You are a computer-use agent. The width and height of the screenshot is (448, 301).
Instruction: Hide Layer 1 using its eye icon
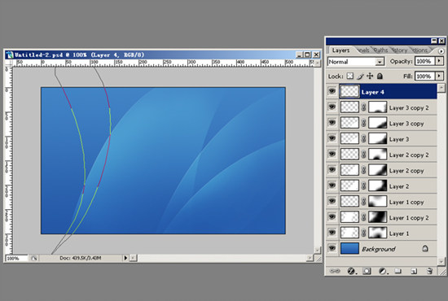332,232
